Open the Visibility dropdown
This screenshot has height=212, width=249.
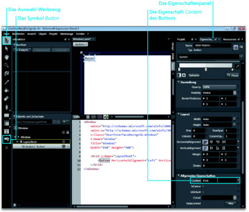point(235,93)
